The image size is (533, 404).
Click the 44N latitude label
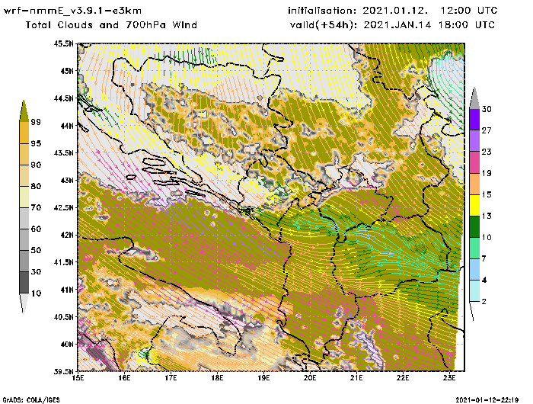pos(67,126)
